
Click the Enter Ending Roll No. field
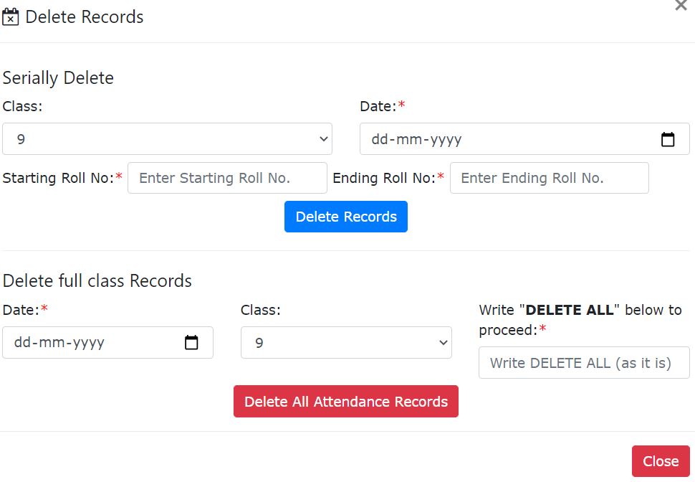pyautogui.click(x=549, y=178)
